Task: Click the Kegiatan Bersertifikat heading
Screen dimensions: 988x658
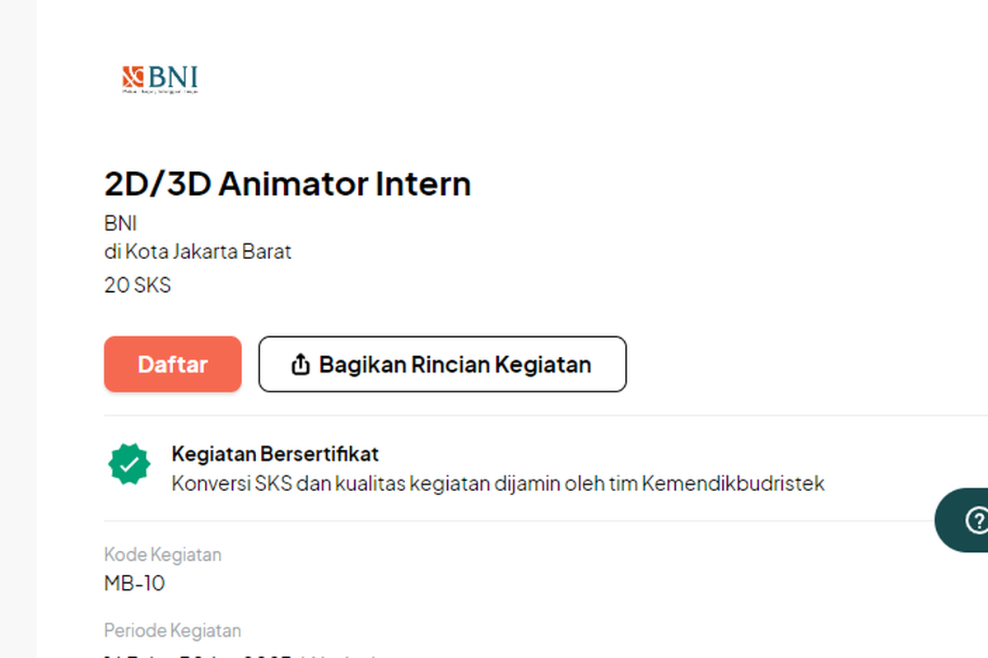Action: pos(275,453)
